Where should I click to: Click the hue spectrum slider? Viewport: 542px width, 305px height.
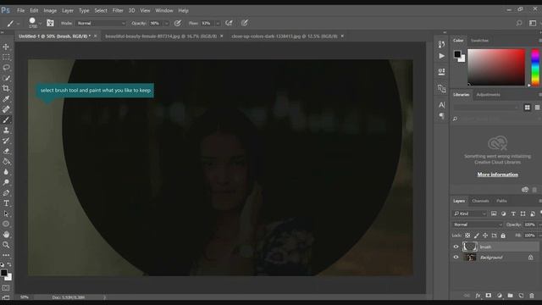point(535,67)
